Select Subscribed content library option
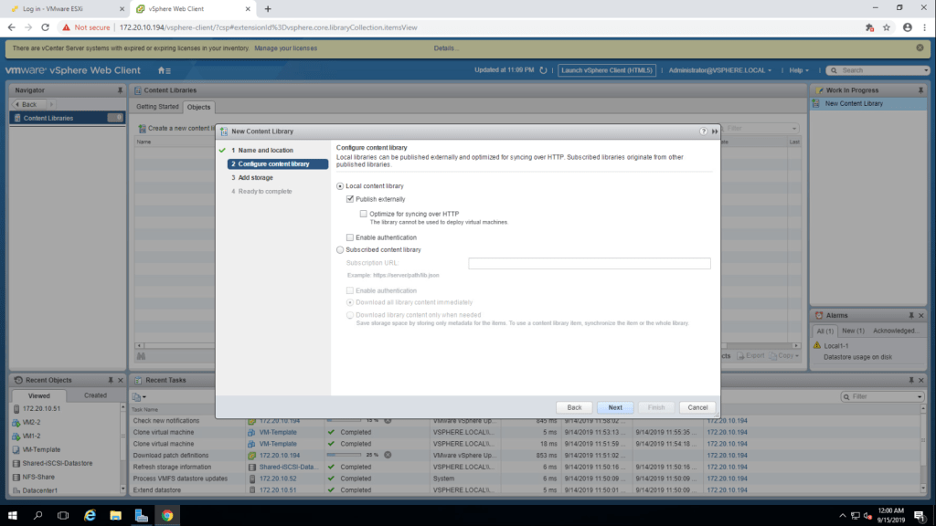The width and height of the screenshot is (936, 526). pyautogui.click(x=341, y=249)
